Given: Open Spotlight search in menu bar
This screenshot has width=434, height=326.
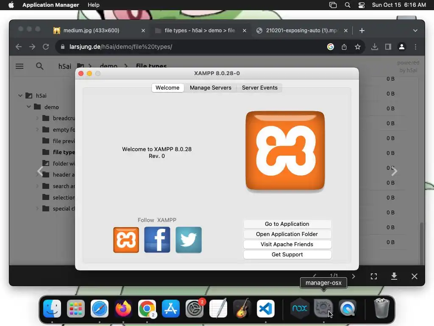Looking at the screenshot, I should [x=348, y=5].
